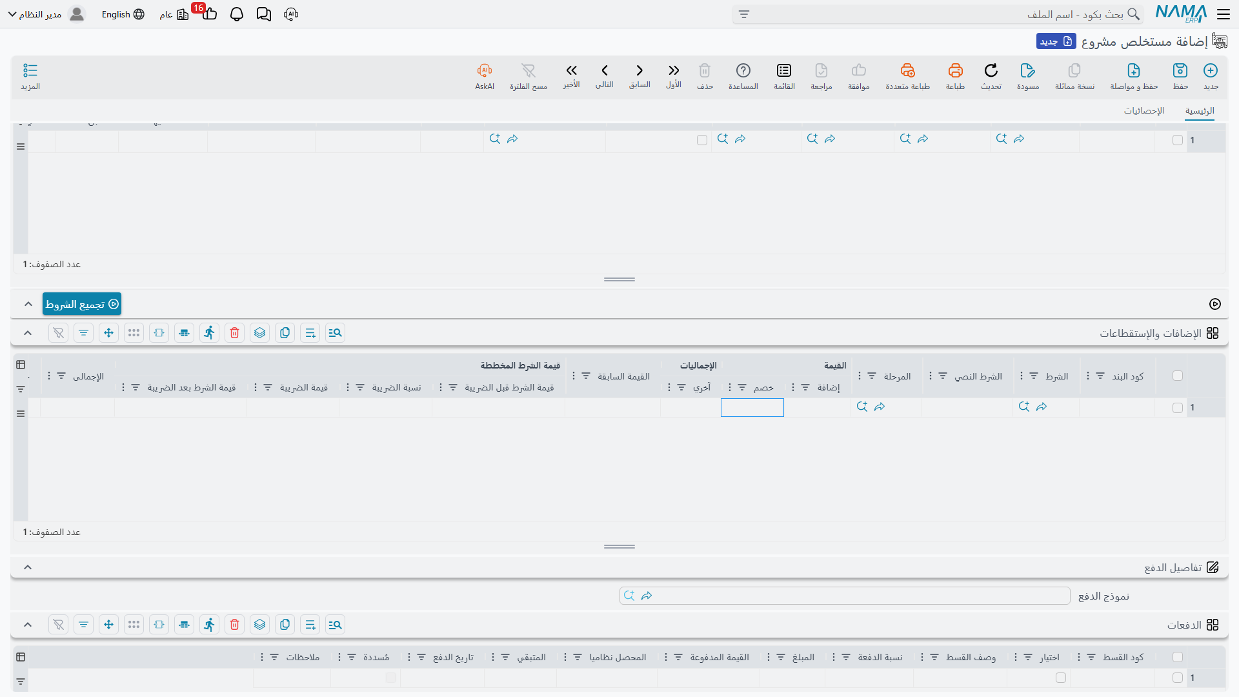Collapse the الإضافات والإستقطاعات section
The width and height of the screenshot is (1239, 697).
point(28,333)
